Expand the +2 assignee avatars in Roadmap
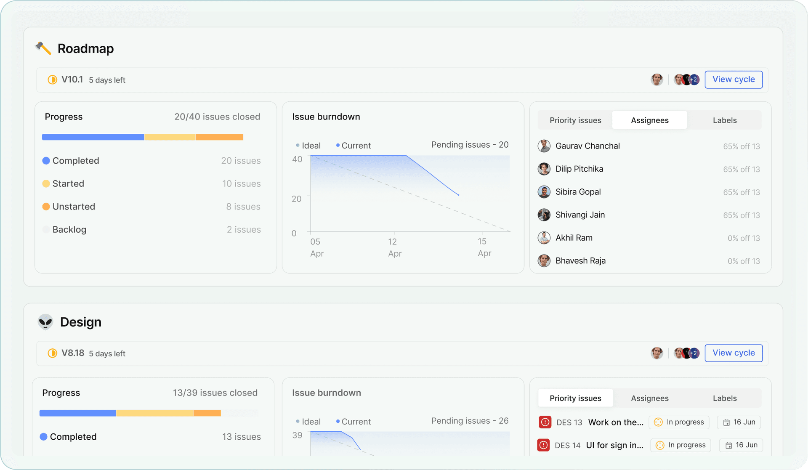The height and width of the screenshot is (470, 808). [x=694, y=79]
